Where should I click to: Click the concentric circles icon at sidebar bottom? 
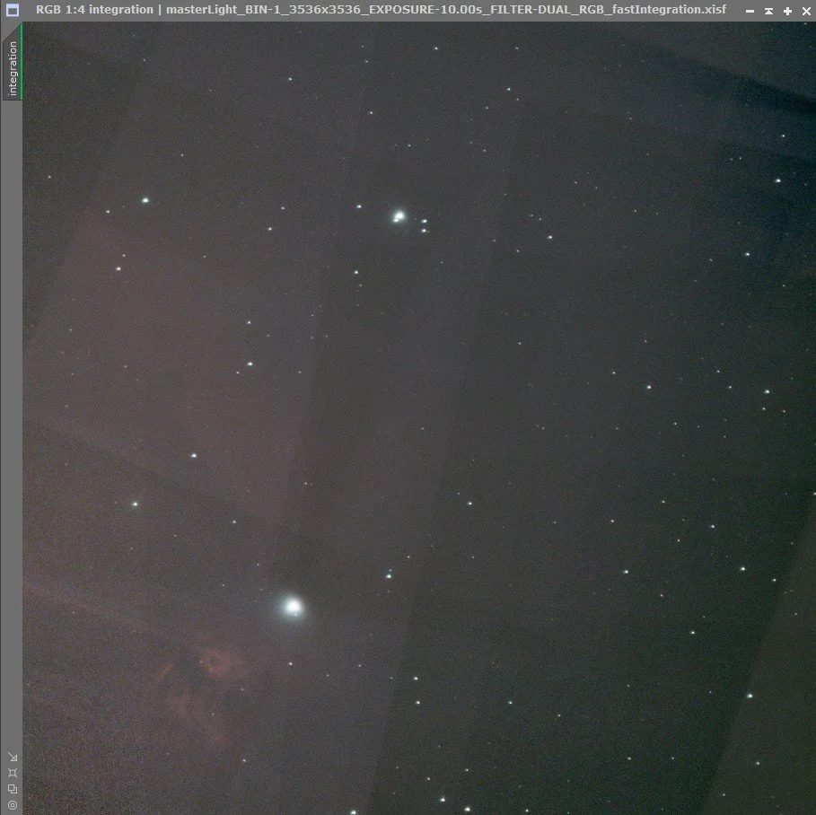(13, 805)
